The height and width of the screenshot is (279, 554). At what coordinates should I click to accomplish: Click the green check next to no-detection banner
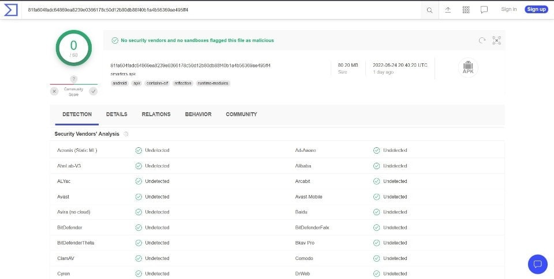[x=115, y=40]
